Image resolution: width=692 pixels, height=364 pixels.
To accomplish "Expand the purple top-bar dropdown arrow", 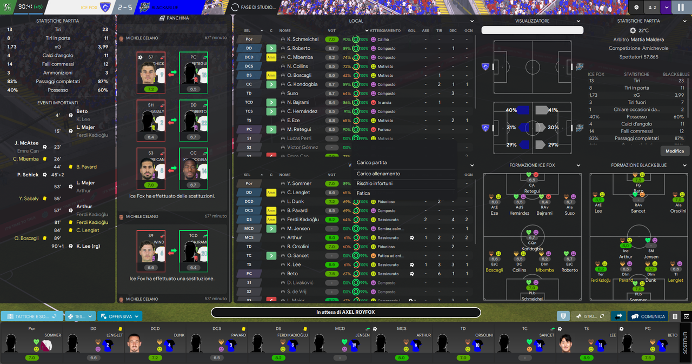I will (x=666, y=8).
